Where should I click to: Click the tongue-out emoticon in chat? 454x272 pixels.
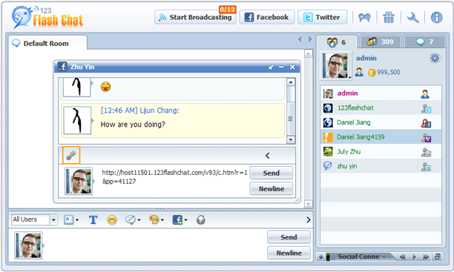click(105, 87)
